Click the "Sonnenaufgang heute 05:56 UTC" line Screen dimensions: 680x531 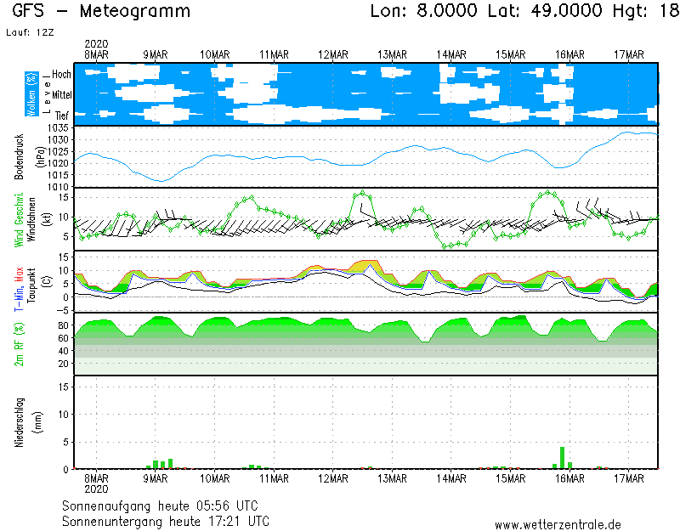(x=160, y=506)
